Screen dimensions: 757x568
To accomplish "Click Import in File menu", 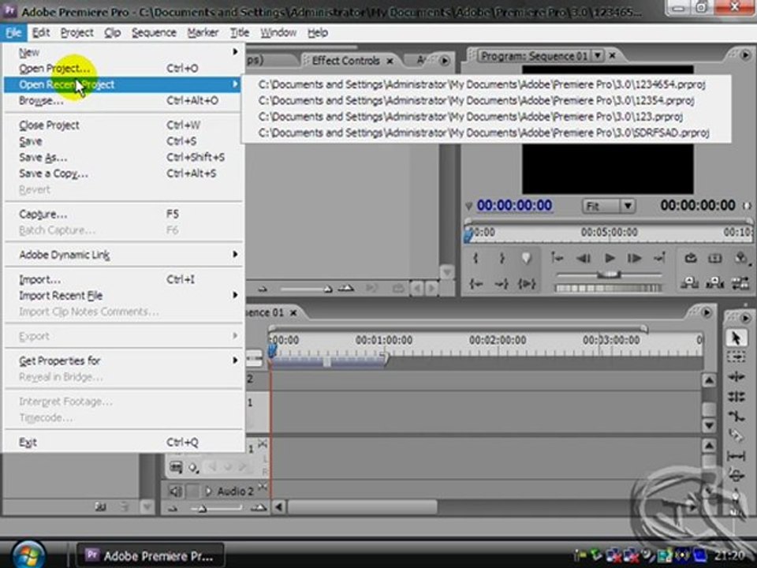I will [x=125, y=279].
